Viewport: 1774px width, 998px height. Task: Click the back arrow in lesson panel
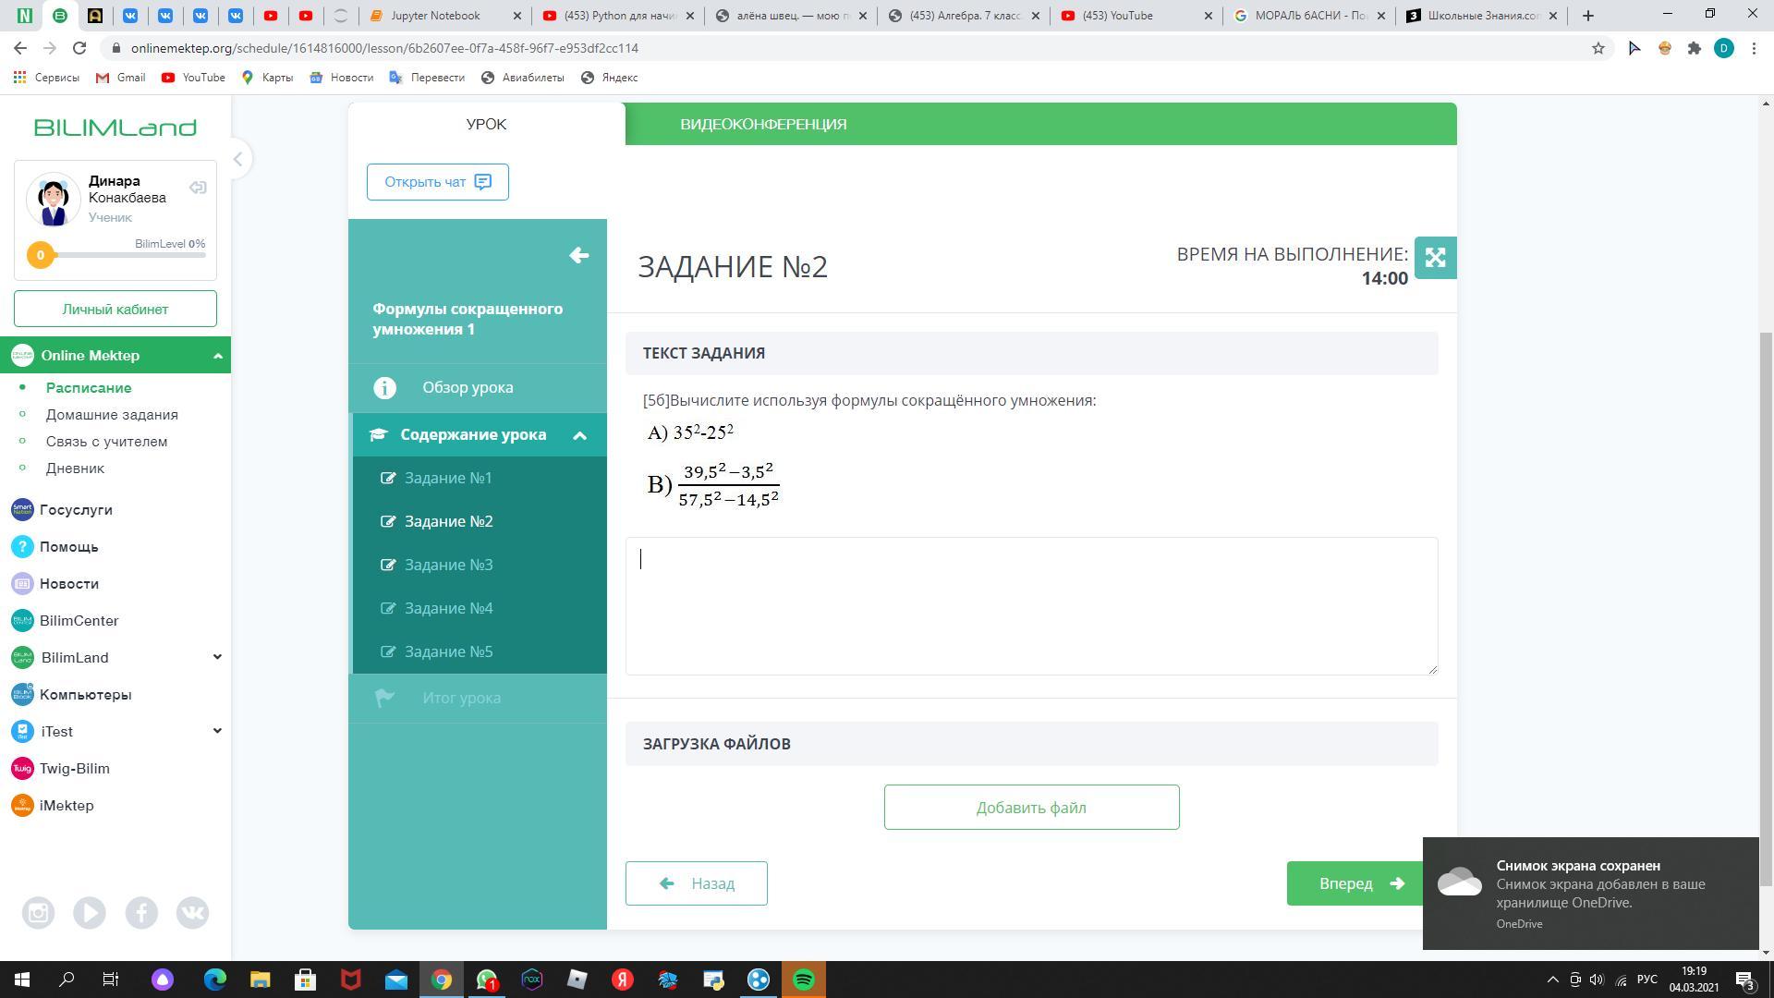pyautogui.click(x=579, y=256)
